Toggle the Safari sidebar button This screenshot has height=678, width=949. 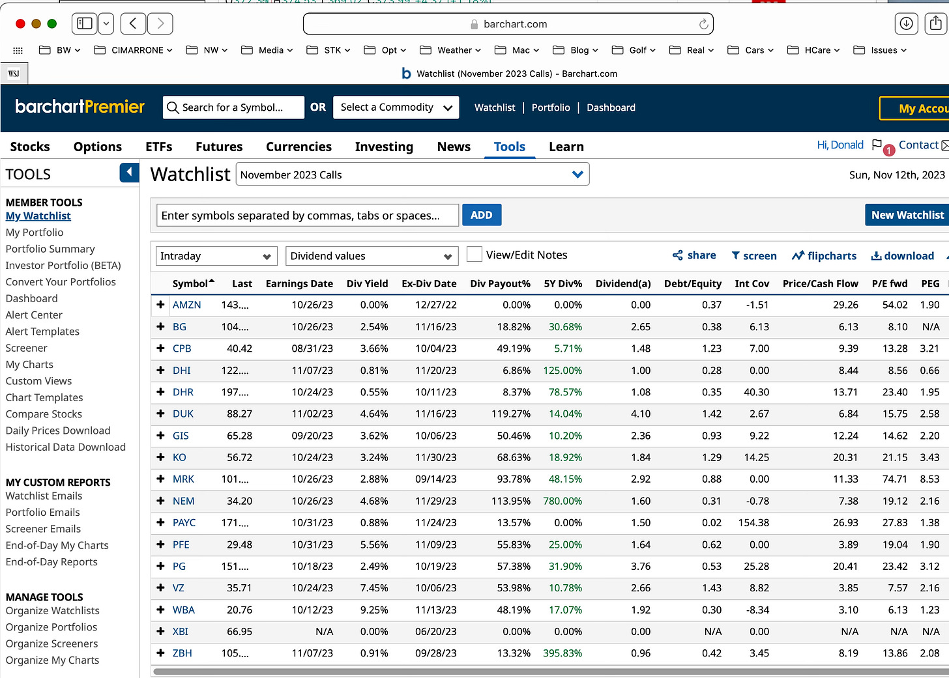[x=85, y=23]
